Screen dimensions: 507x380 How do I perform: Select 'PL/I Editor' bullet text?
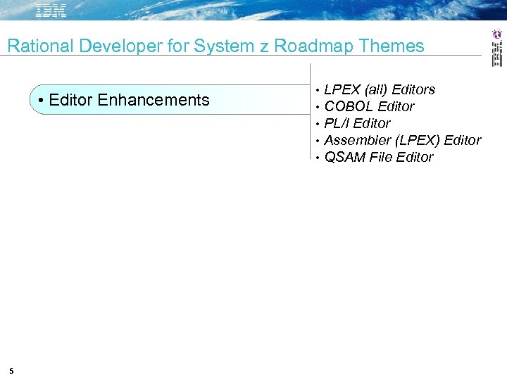pos(357,123)
